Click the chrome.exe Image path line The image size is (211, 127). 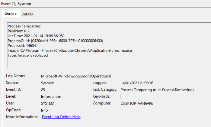70,50
